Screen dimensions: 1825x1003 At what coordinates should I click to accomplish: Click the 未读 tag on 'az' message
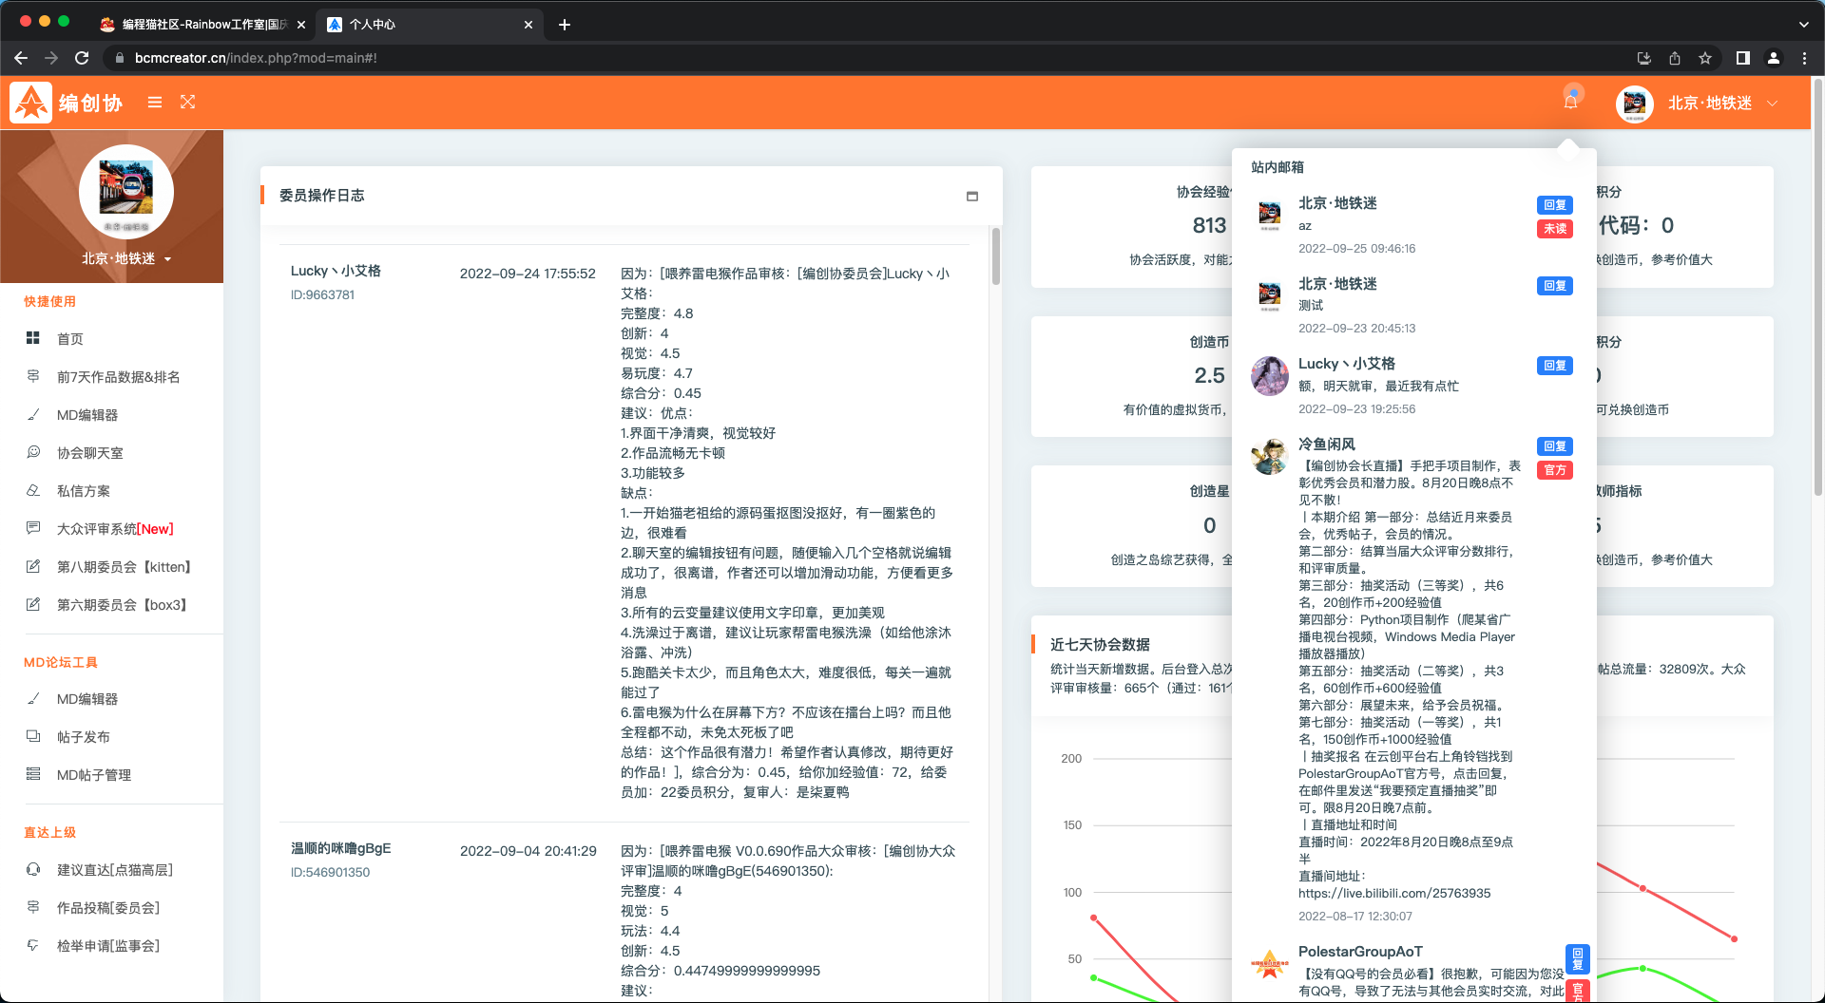coord(1555,229)
